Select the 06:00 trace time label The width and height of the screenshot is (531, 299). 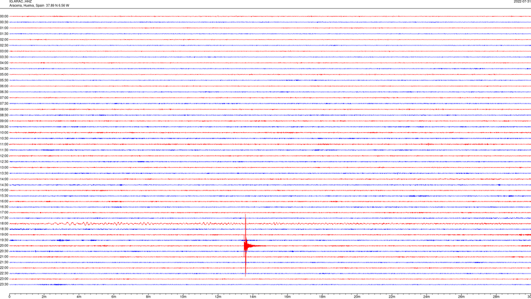pos(4,86)
